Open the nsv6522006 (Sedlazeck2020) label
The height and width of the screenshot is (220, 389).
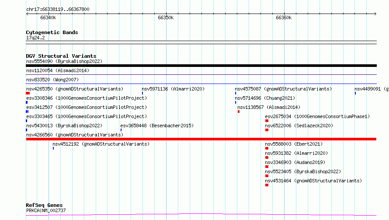coord(299,126)
